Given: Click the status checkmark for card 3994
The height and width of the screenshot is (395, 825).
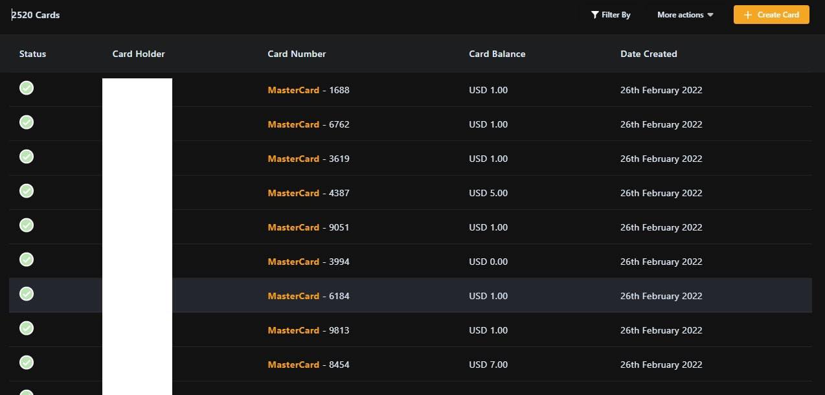Looking at the screenshot, I should (27, 260).
